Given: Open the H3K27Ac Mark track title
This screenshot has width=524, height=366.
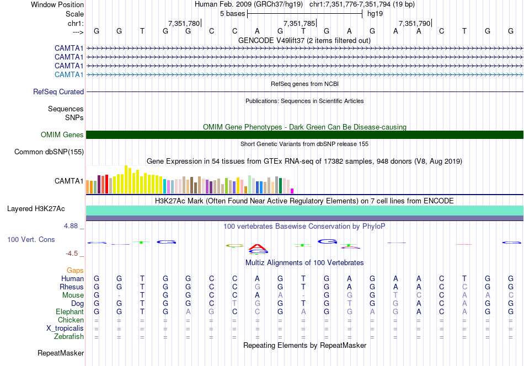Looking at the screenshot, I should click(304, 201).
